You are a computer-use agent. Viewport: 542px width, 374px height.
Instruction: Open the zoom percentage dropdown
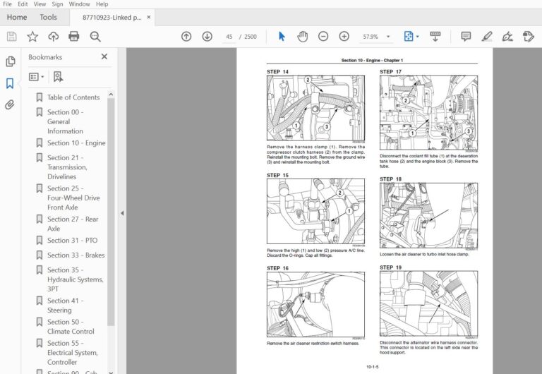point(388,37)
